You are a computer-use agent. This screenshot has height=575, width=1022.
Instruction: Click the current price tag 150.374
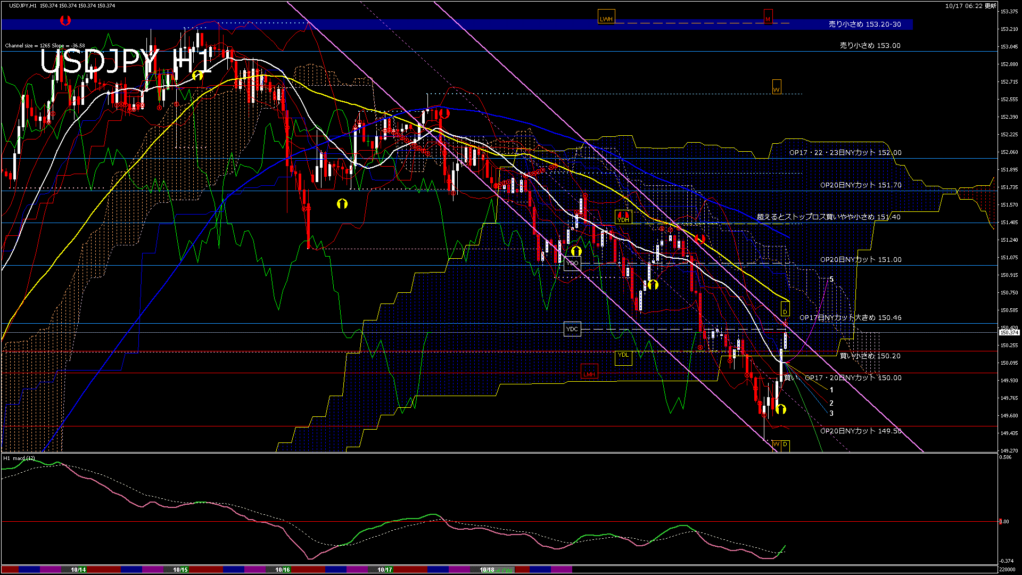coord(1009,332)
